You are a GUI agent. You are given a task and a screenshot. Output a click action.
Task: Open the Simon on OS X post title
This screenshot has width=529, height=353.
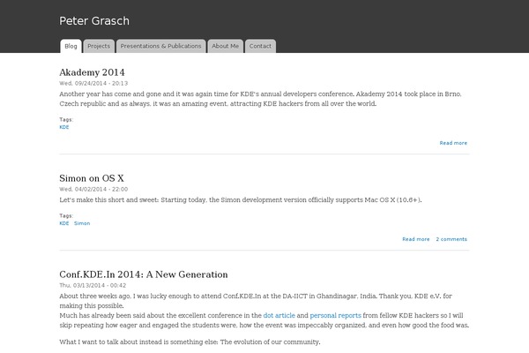[92, 178]
